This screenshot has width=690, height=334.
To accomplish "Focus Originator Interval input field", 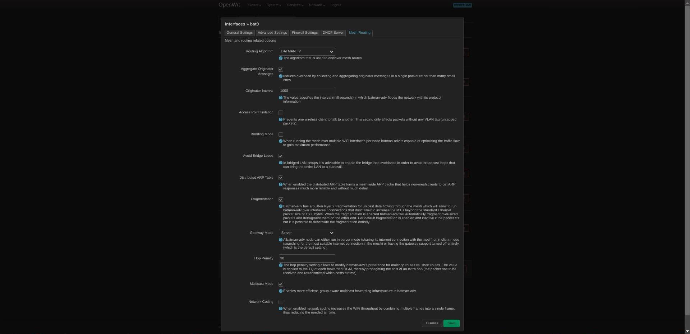I will (307, 91).
